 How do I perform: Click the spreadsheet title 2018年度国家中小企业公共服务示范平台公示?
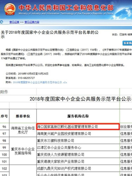click(x=81, y=99)
